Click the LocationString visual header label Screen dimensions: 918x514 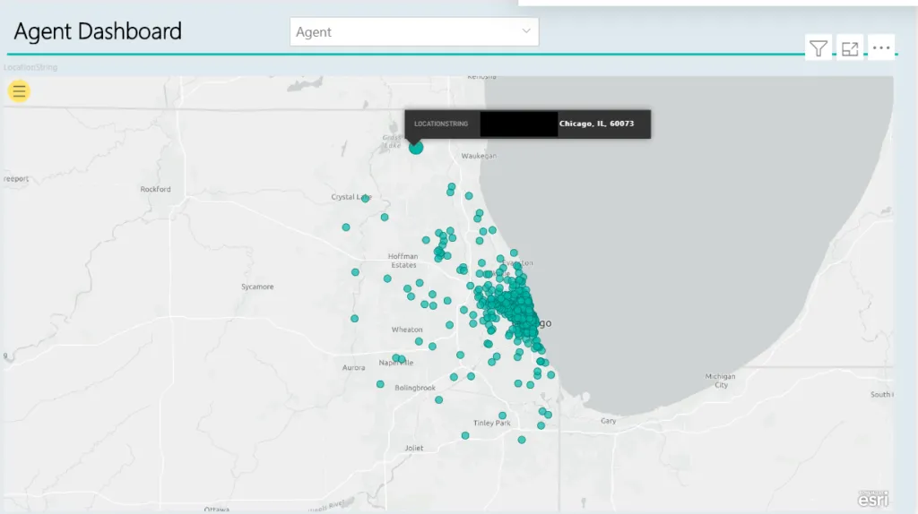[x=30, y=67]
